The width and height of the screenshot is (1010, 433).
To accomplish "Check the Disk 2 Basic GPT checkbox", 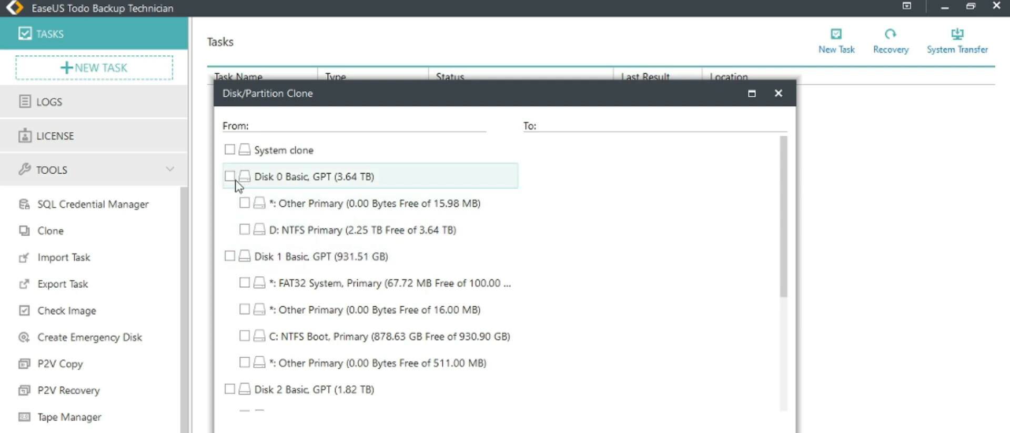I will pyautogui.click(x=229, y=389).
